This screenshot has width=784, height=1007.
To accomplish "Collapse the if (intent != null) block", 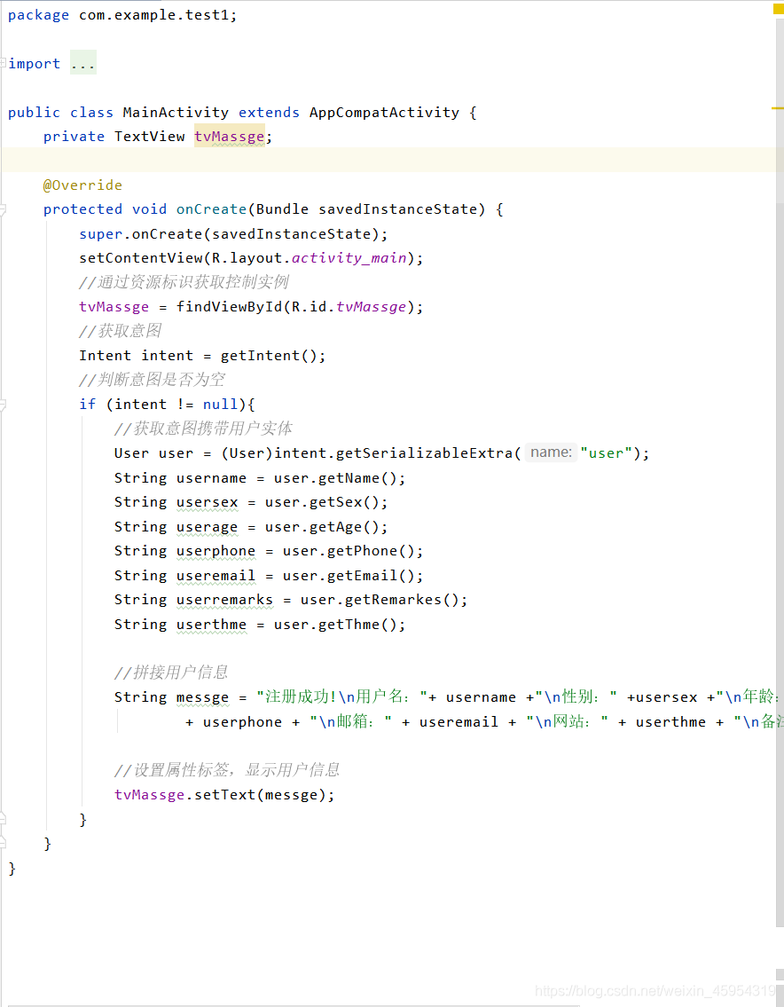I will point(4,405).
